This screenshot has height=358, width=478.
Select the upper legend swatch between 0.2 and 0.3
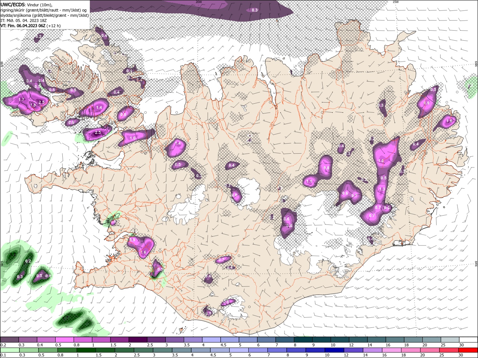[x=9, y=340]
